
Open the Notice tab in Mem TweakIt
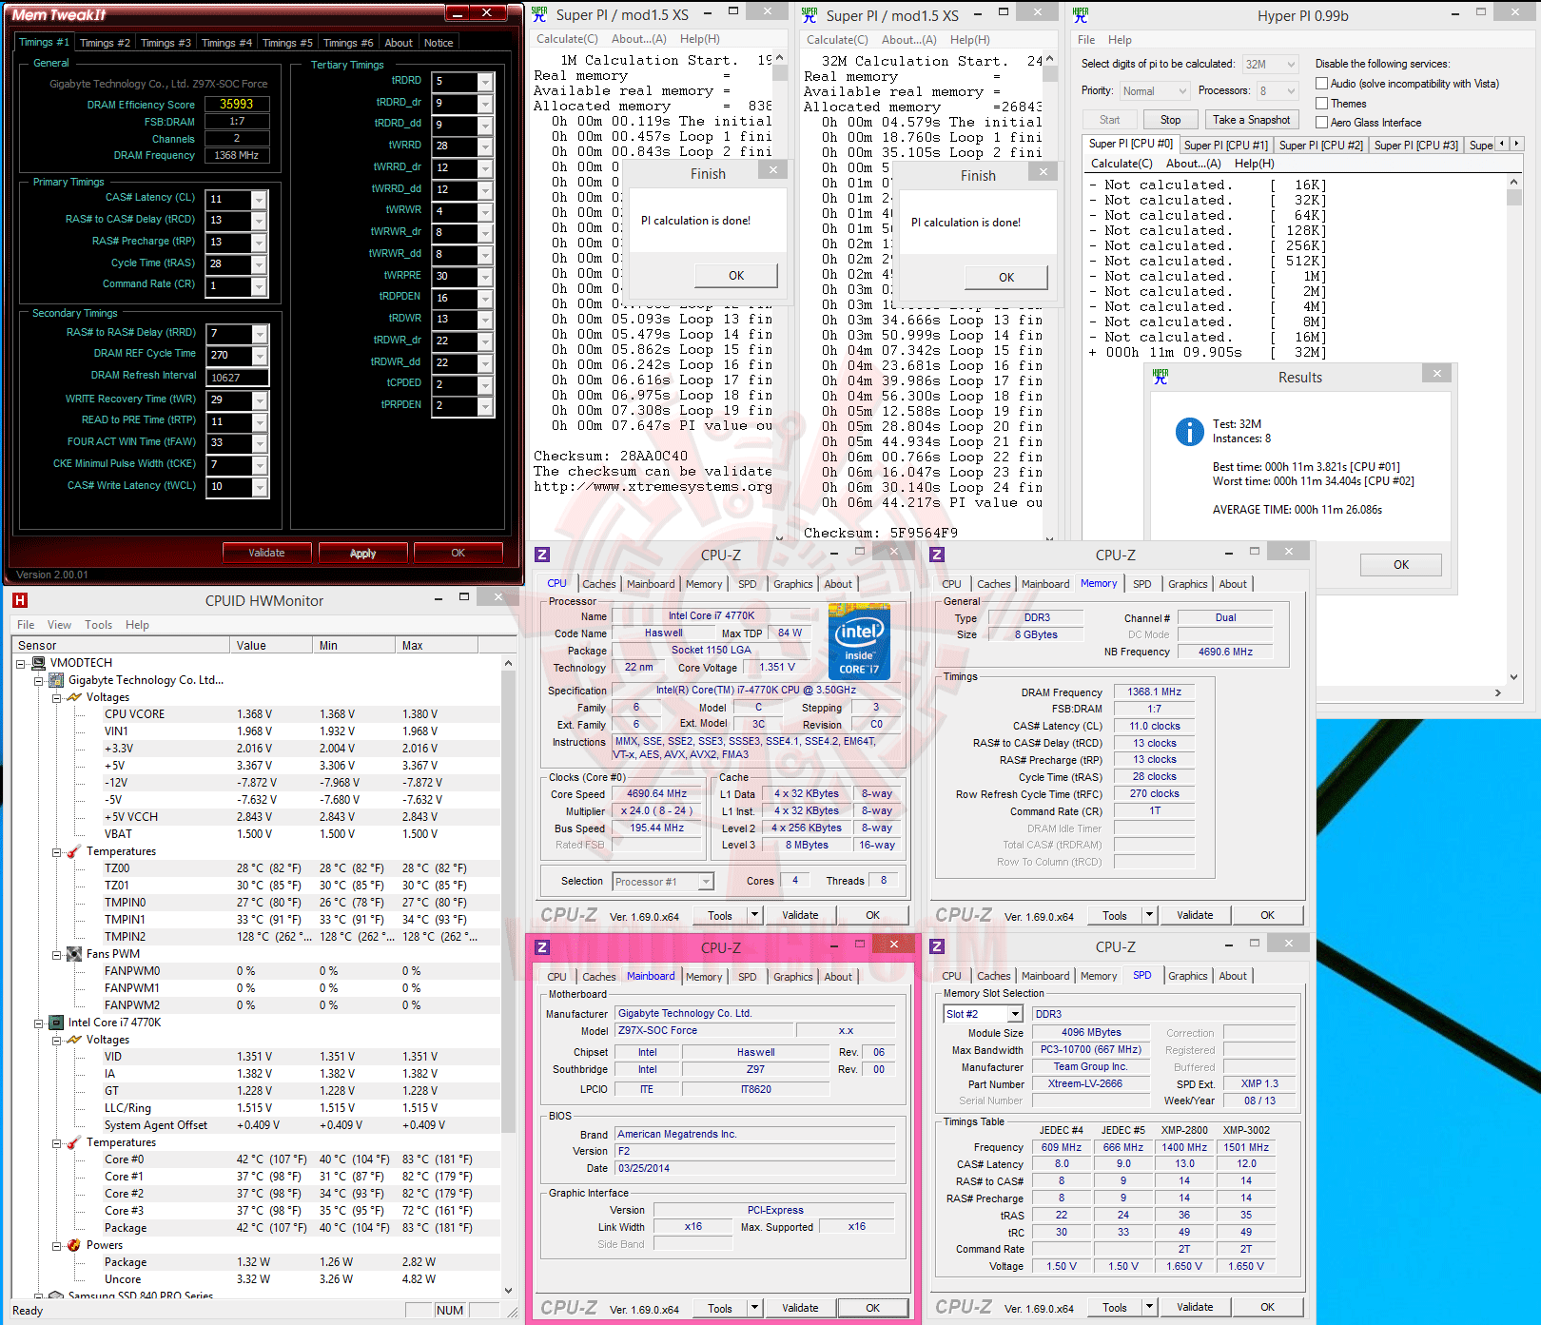click(x=439, y=43)
